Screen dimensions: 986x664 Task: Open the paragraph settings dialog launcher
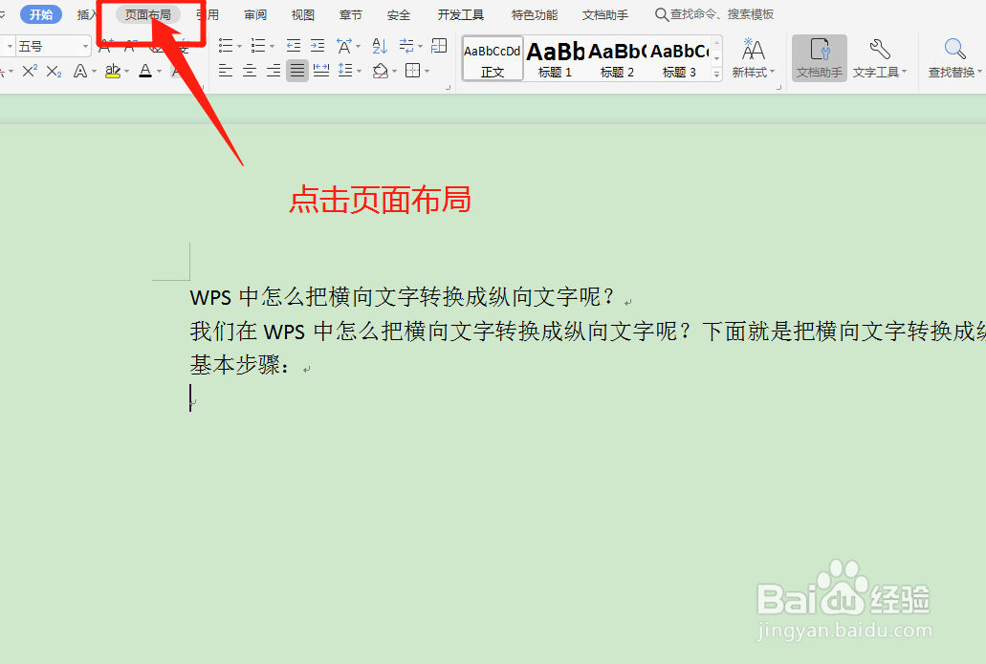(x=448, y=88)
